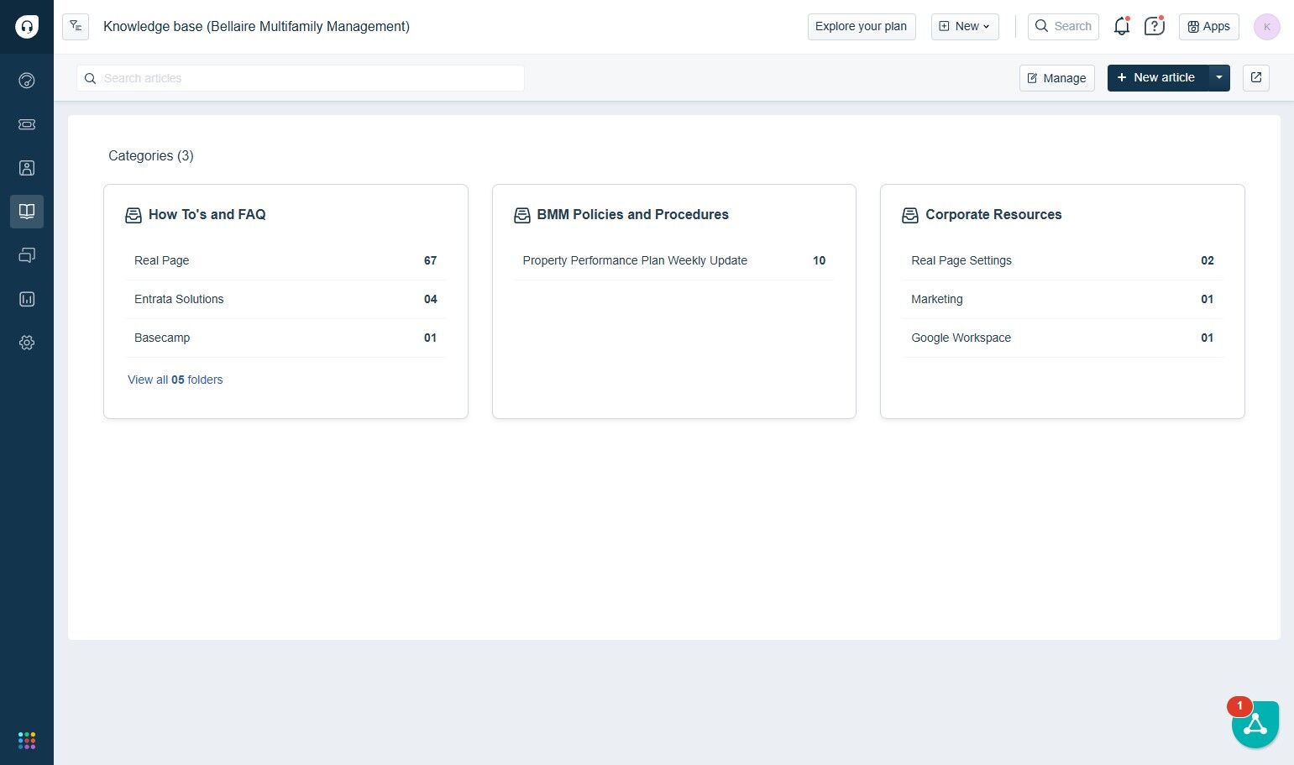
Task: Open knowledge base portal in new window
Action: (x=1256, y=77)
